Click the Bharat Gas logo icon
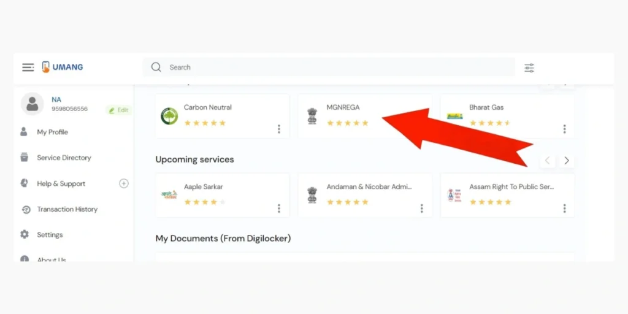This screenshot has width=628, height=314. [454, 116]
